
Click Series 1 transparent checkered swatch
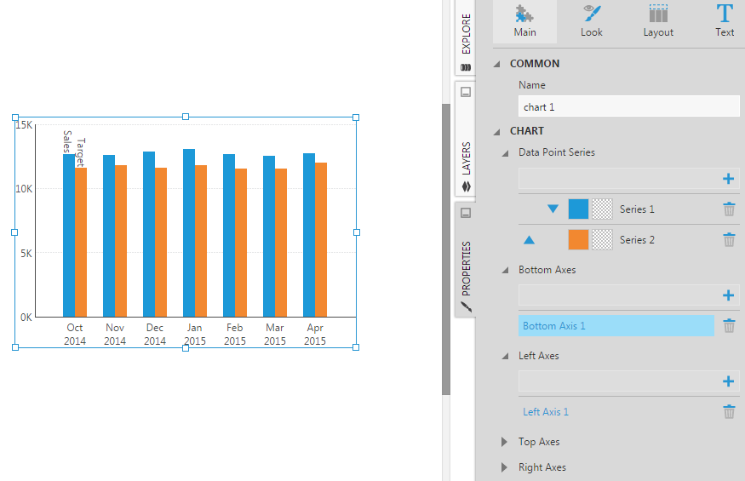click(603, 209)
